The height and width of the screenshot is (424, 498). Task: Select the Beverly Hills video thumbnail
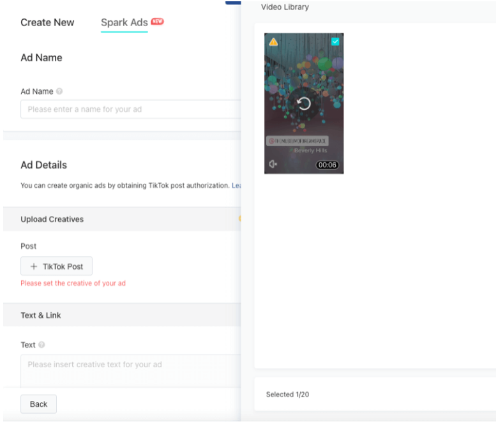(x=304, y=103)
